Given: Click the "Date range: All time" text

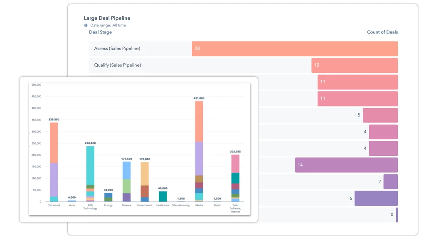Looking at the screenshot, I should (108, 25).
